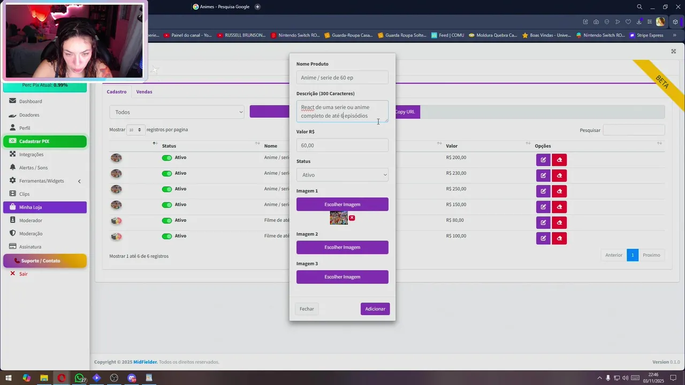Toggle Ativo switch for R$ 80,00 product
This screenshot has width=685, height=385.
[x=167, y=220]
